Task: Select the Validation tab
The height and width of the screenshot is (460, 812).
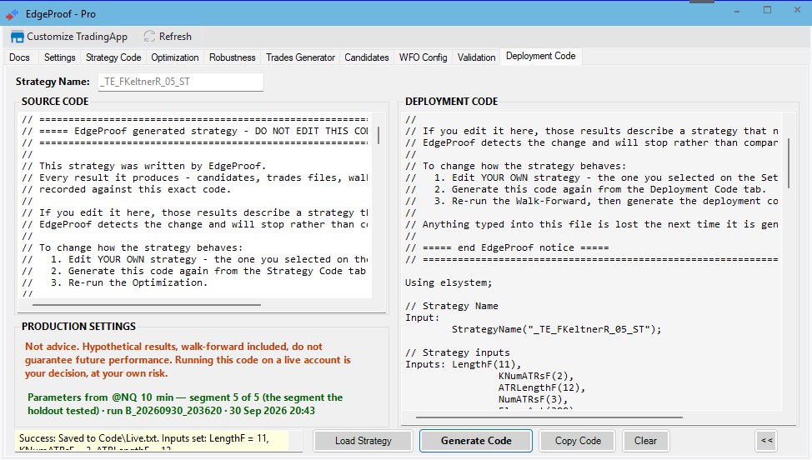Action: [476, 57]
